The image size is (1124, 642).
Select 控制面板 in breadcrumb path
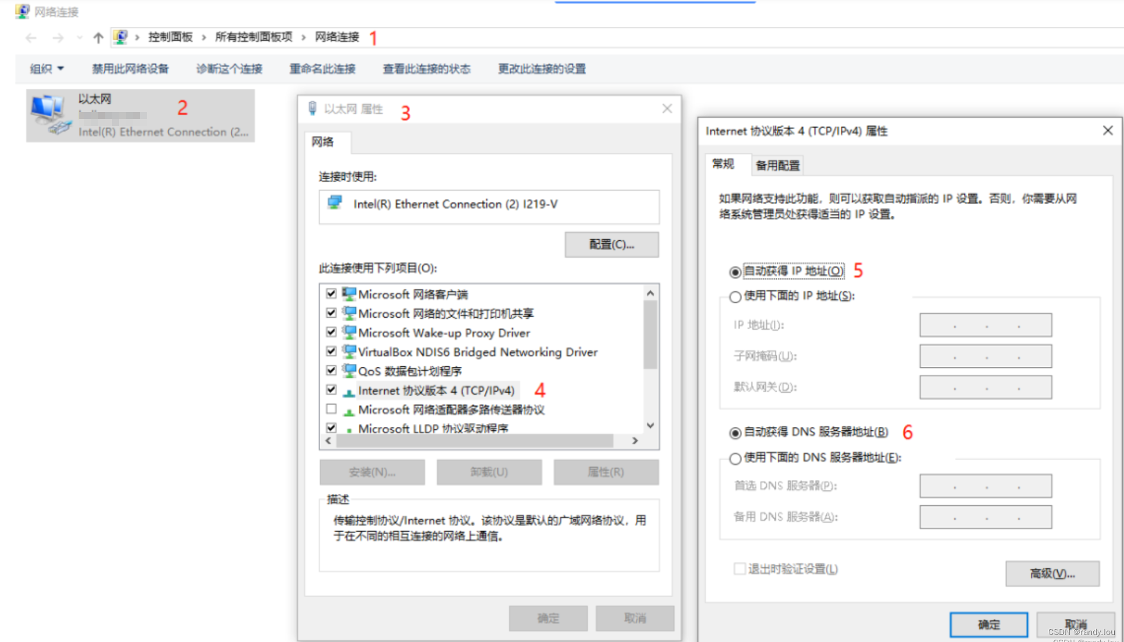pos(170,37)
